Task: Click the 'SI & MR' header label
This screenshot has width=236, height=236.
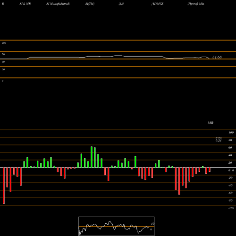Action: pos(25,4)
